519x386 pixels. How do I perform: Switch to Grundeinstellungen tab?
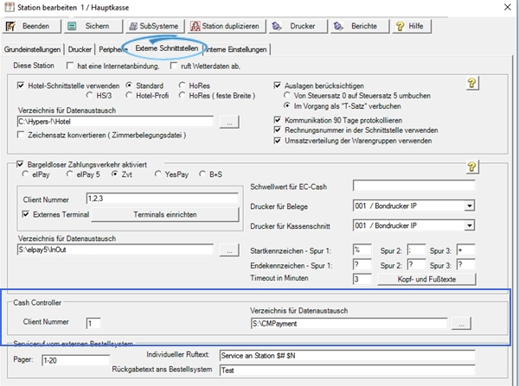(32, 49)
